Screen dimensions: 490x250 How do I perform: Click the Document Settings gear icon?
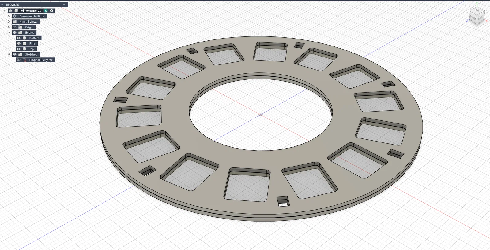point(14,16)
